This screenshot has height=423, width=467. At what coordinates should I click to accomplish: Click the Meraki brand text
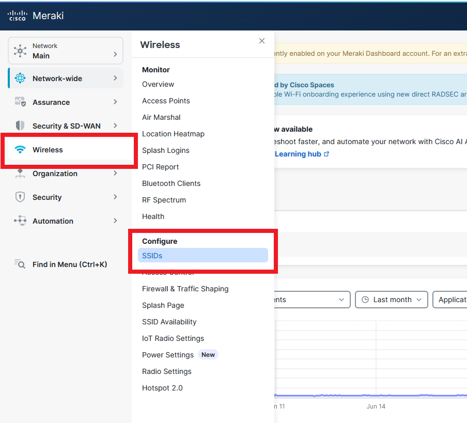tap(48, 16)
